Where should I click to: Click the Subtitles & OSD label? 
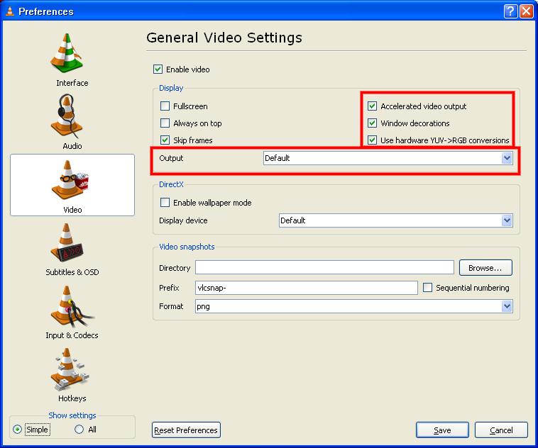coord(72,272)
